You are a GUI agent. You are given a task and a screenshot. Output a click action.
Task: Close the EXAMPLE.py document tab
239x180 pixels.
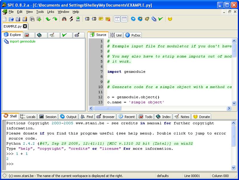coord(25,26)
